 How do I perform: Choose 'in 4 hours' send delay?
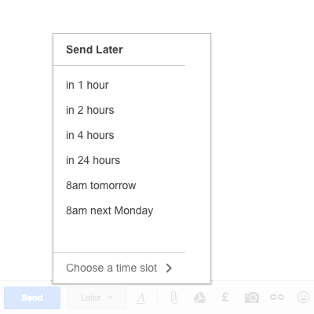tap(89, 135)
